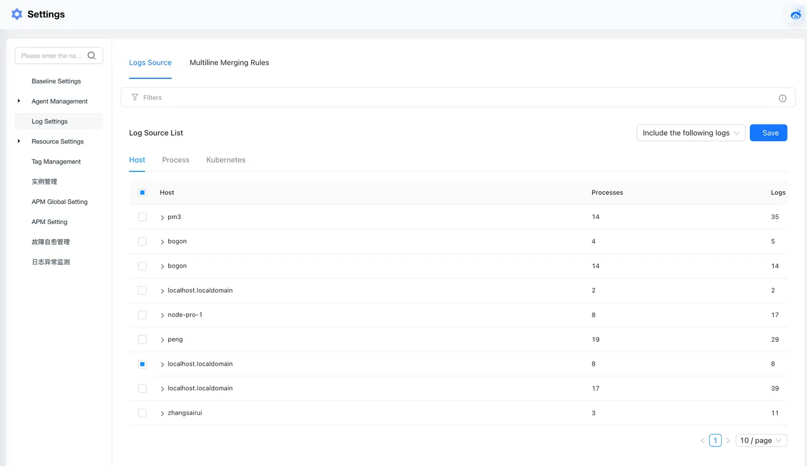
Task: Click the Settings gear icon in header
Action: point(17,15)
